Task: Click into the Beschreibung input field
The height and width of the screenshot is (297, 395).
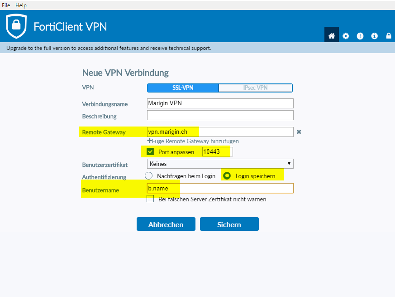Action: 220,116
